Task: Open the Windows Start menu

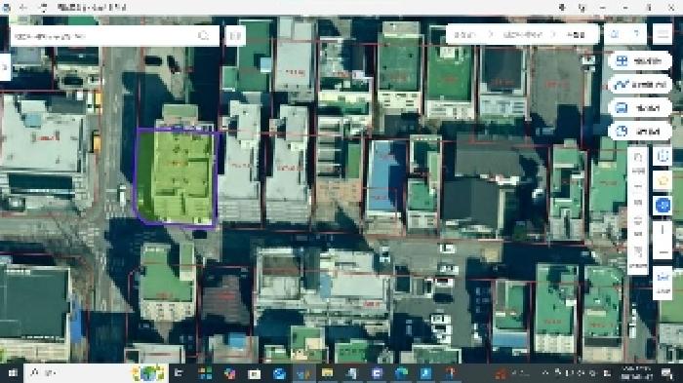Action: pos(12,373)
